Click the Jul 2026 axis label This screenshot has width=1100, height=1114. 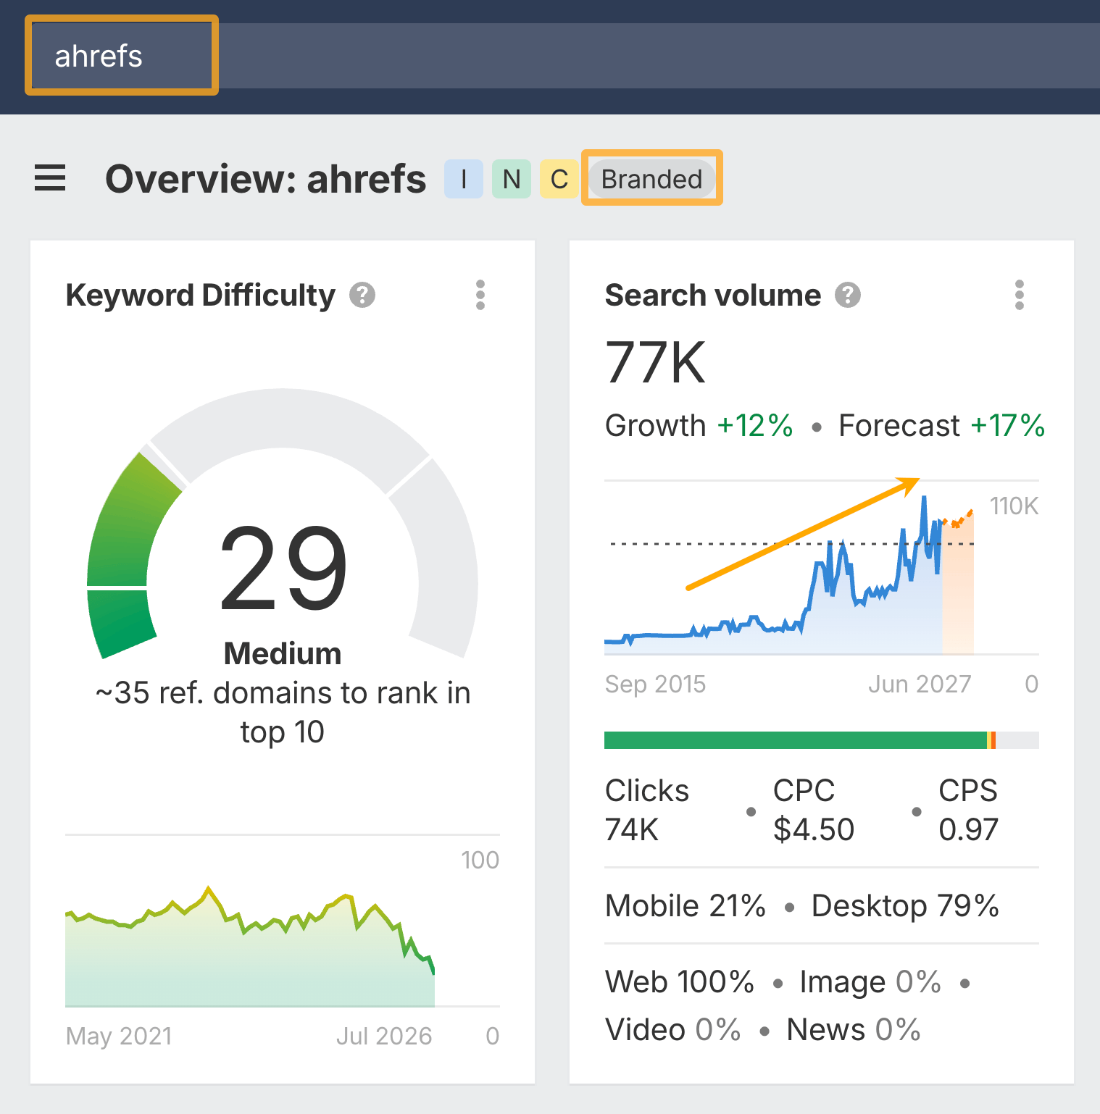384,1036
